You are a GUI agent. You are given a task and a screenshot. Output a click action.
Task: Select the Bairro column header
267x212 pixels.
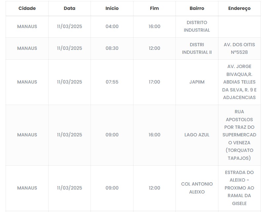tap(197, 8)
